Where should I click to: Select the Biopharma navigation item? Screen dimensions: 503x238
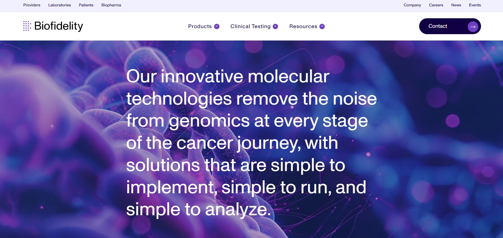[x=111, y=5]
